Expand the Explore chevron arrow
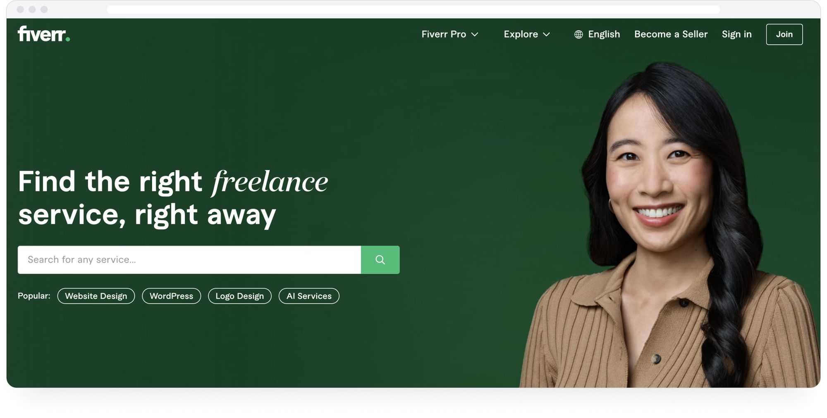 click(x=546, y=35)
